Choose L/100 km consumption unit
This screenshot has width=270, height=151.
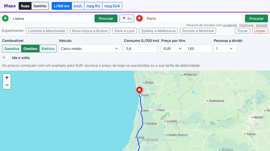pos(62,6)
